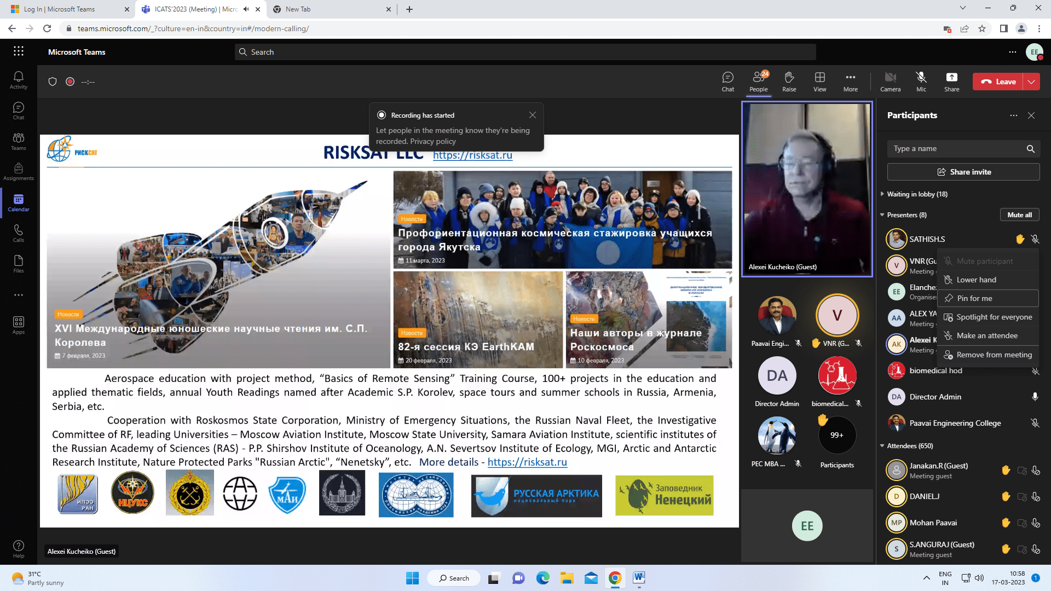This screenshot has width=1051, height=591.
Task: Open the Leave button dropdown arrow
Action: [x=1031, y=82]
